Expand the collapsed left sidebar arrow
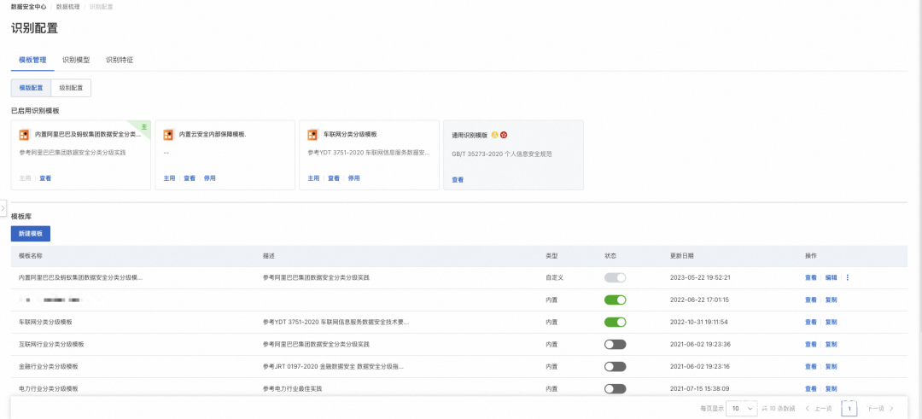 [3, 207]
